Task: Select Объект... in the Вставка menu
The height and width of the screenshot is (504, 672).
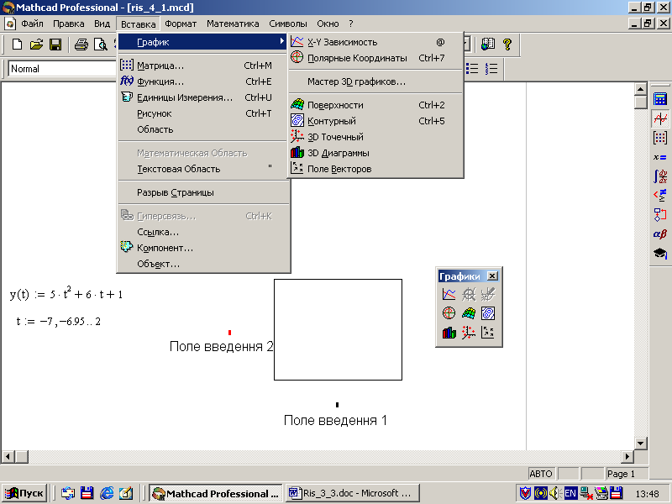Action: pos(203,264)
